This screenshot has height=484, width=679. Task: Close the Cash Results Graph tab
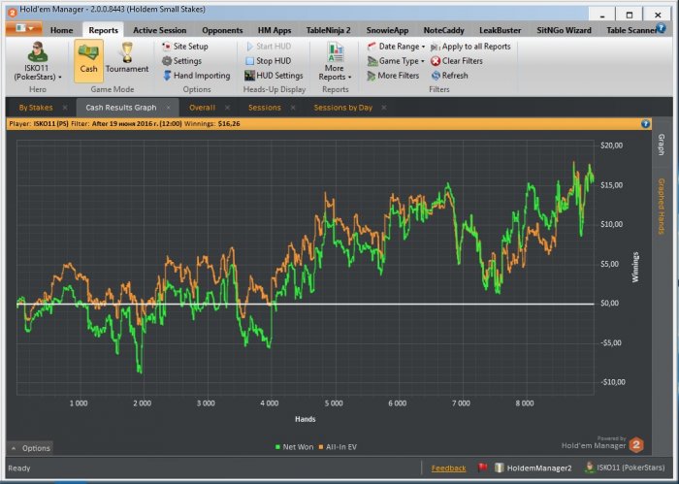click(167, 108)
